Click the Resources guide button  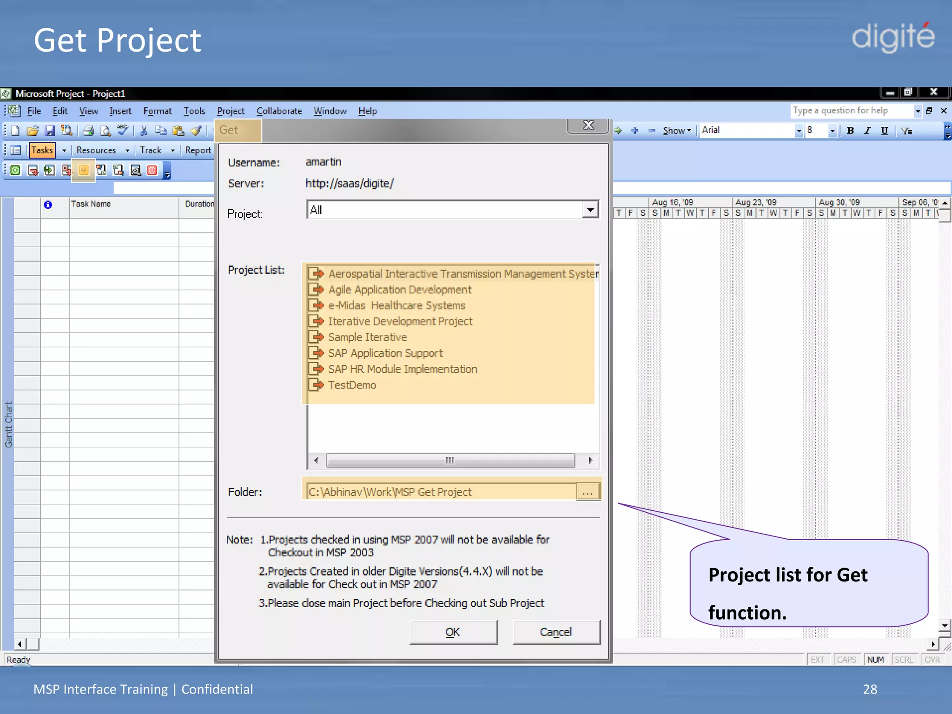coord(96,150)
